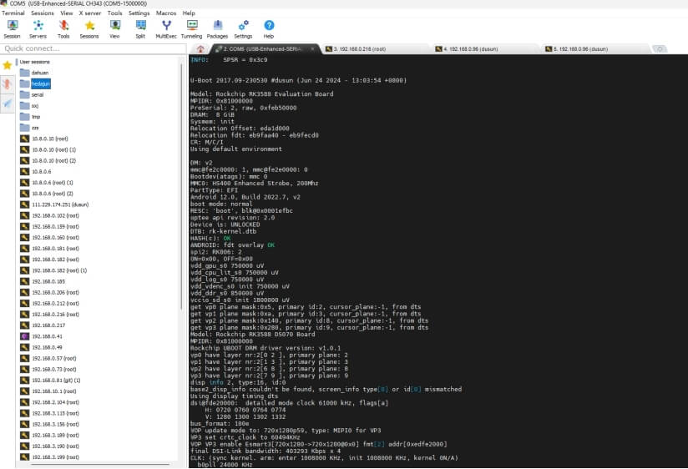The height and width of the screenshot is (469, 688).
Task: Open the Tools toolbar icon
Action: point(63,29)
